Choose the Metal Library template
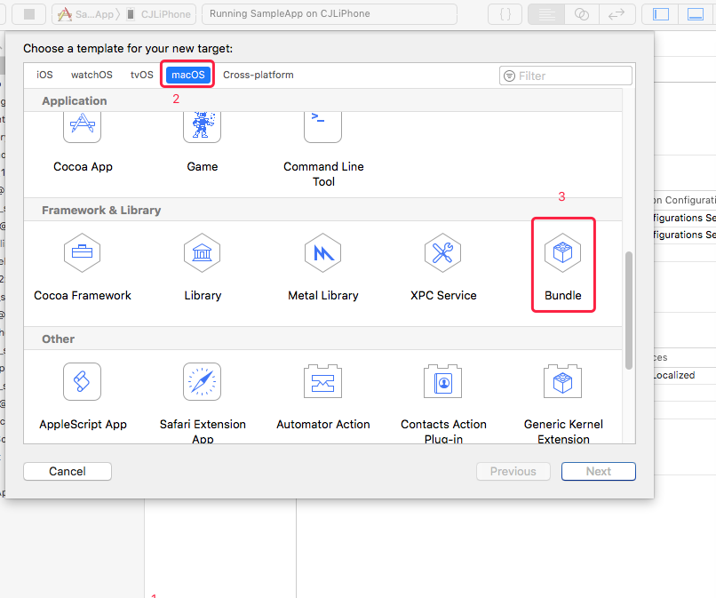The height and width of the screenshot is (598, 716). (x=323, y=267)
